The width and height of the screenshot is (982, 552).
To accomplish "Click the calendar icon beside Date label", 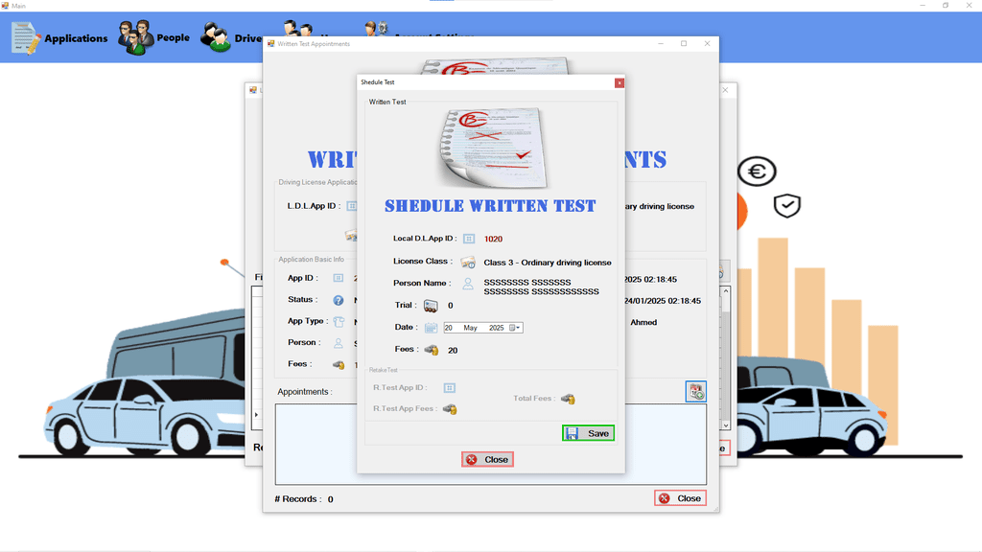I will [432, 328].
